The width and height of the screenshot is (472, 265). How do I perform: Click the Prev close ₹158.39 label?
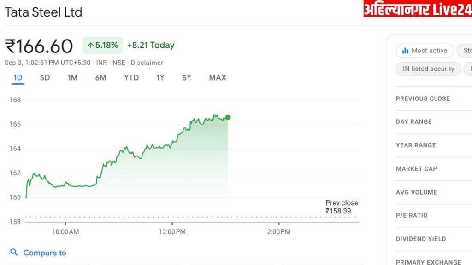pyautogui.click(x=342, y=207)
